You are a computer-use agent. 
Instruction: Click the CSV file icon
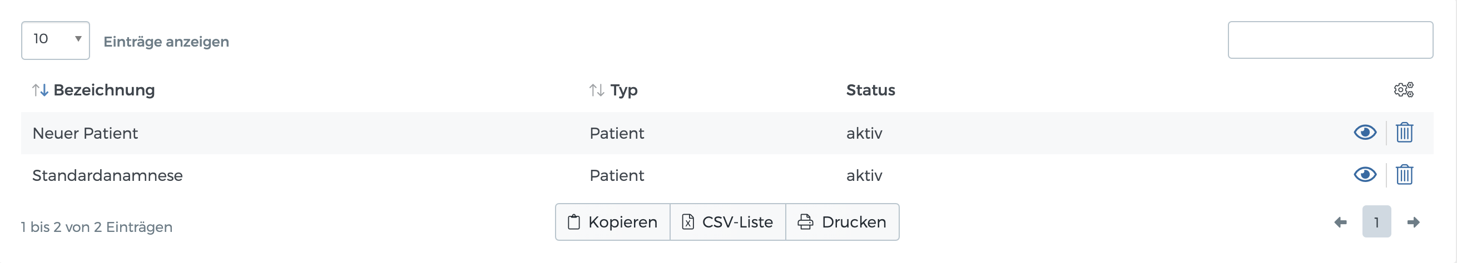pyautogui.click(x=688, y=222)
